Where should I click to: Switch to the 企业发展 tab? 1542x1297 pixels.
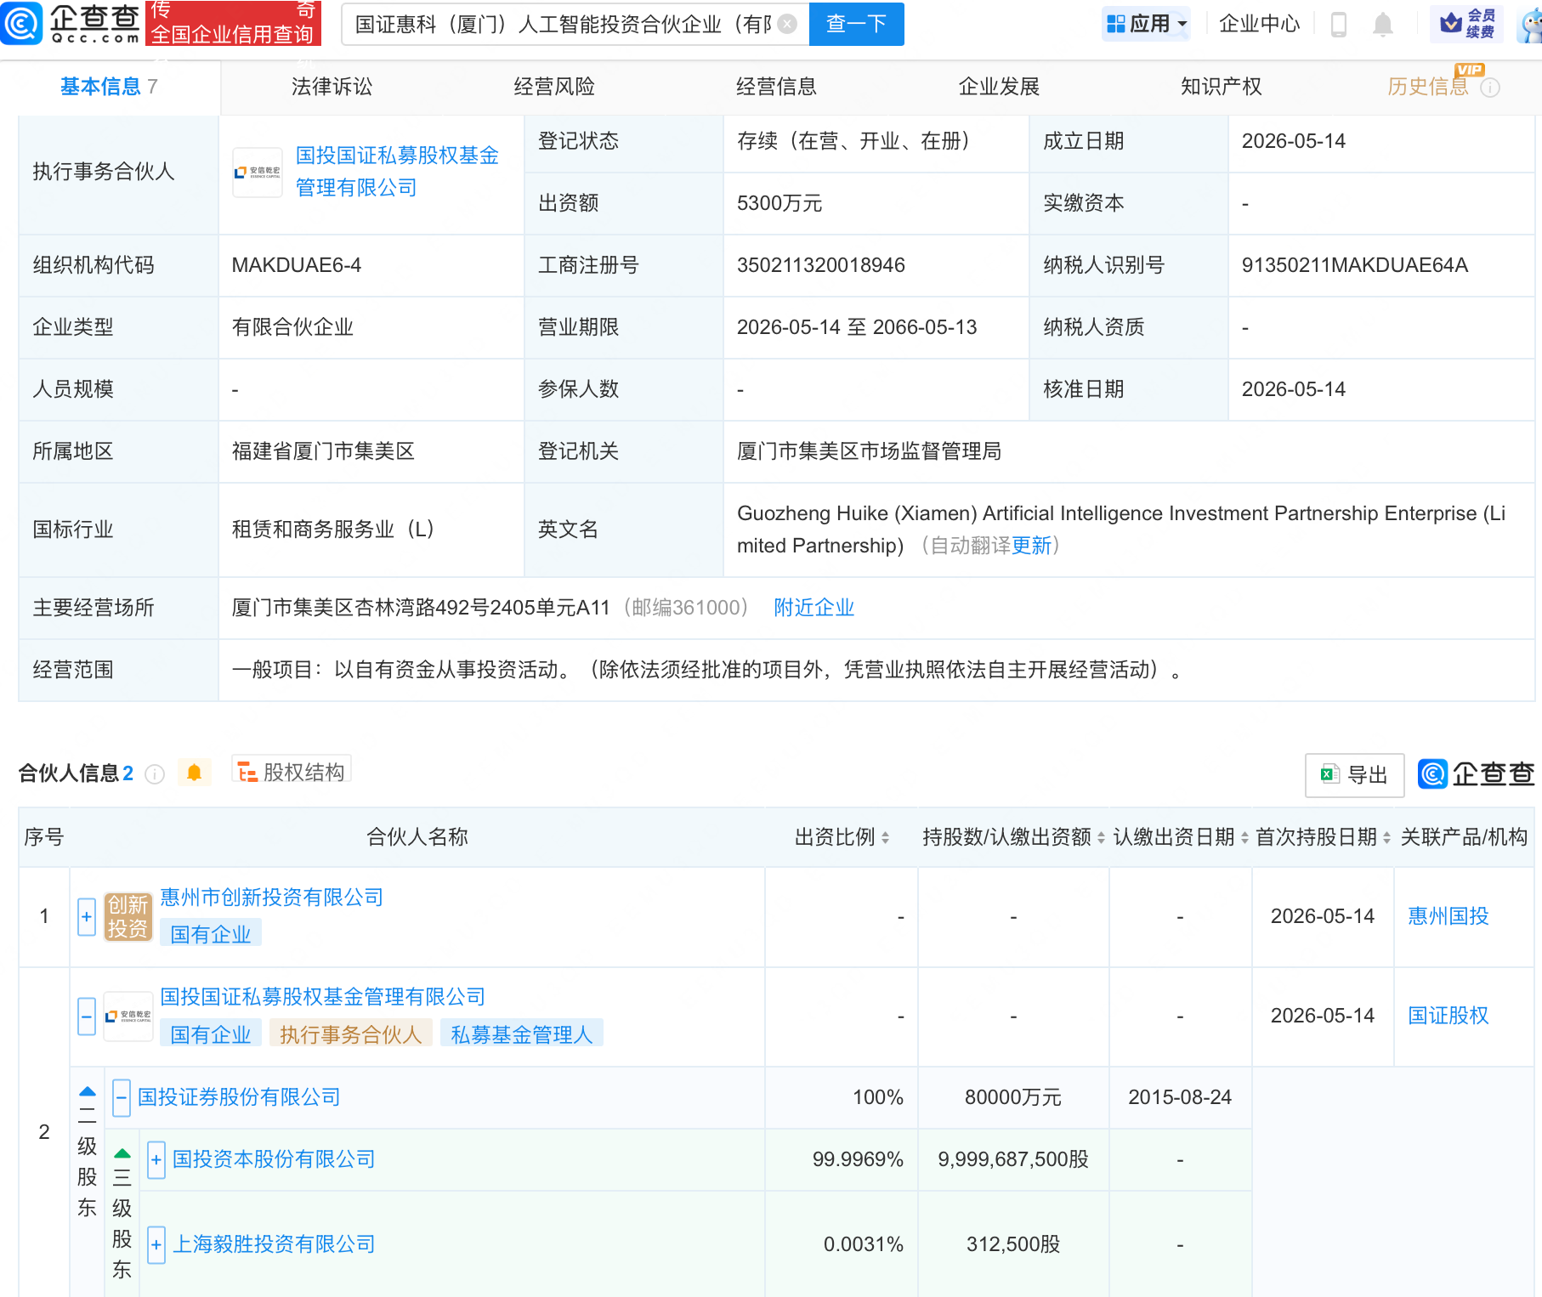[x=999, y=87]
